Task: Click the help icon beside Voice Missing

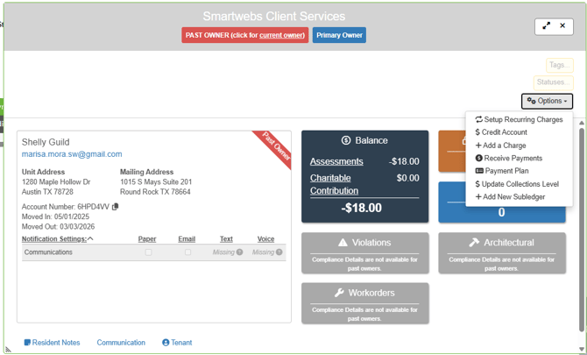Action: coord(279,252)
